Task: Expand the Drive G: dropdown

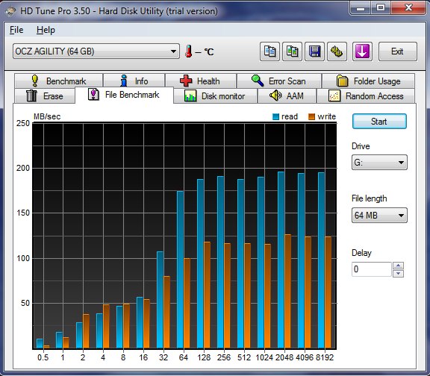Action: (x=379, y=163)
